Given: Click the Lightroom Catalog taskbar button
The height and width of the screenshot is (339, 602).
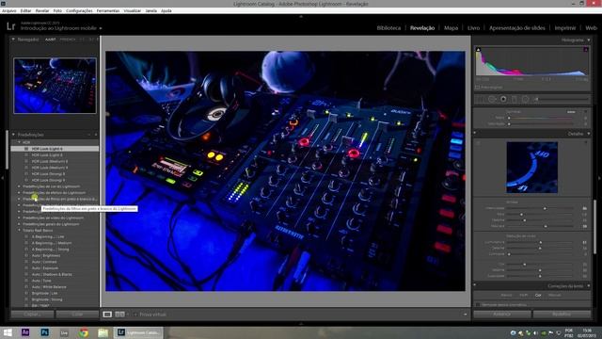Looking at the screenshot, I should pos(138,332).
